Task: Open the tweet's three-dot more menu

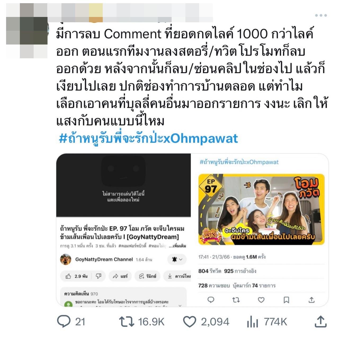Action: tap(321, 15)
